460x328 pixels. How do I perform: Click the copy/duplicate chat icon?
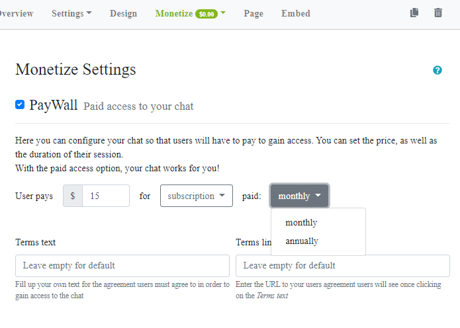click(414, 13)
